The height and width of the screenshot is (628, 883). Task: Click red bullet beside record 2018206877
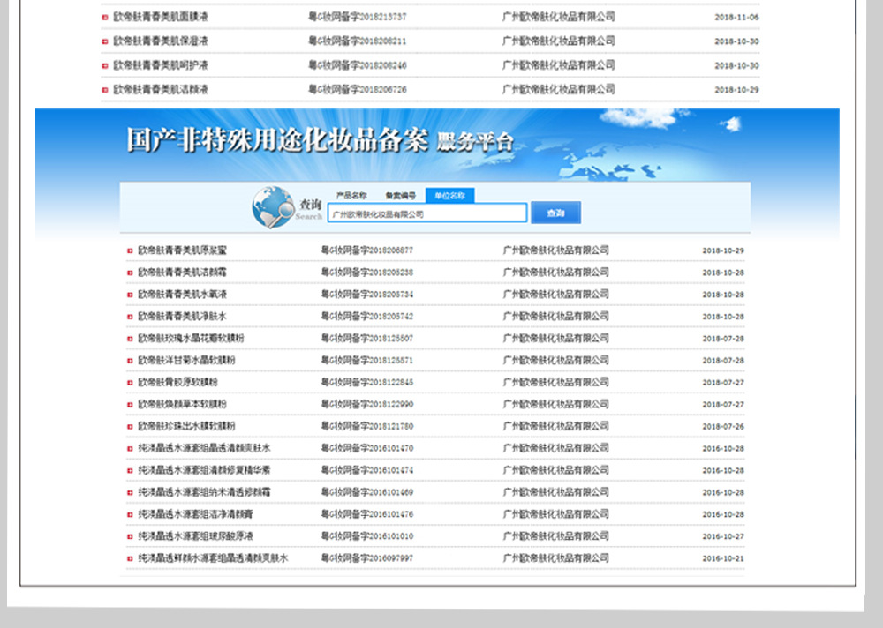point(130,251)
